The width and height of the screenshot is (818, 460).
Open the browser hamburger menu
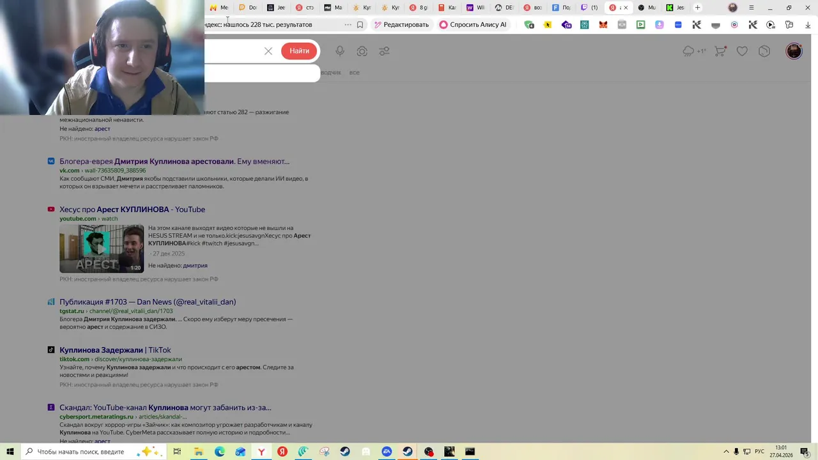click(x=751, y=8)
